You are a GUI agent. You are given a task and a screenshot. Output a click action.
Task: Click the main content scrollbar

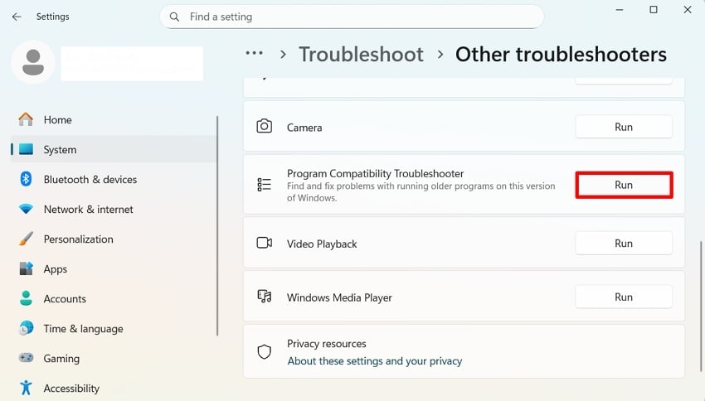[x=701, y=307]
